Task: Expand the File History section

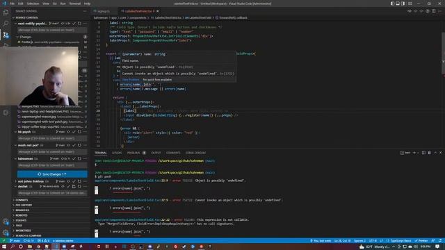Action: tap(24, 206)
